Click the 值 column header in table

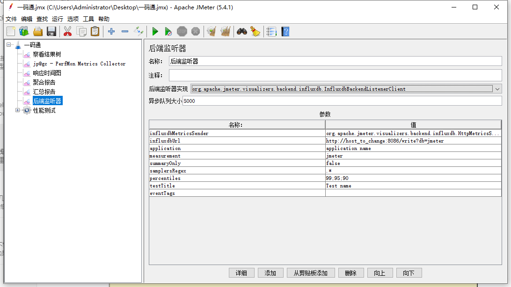coord(413,125)
